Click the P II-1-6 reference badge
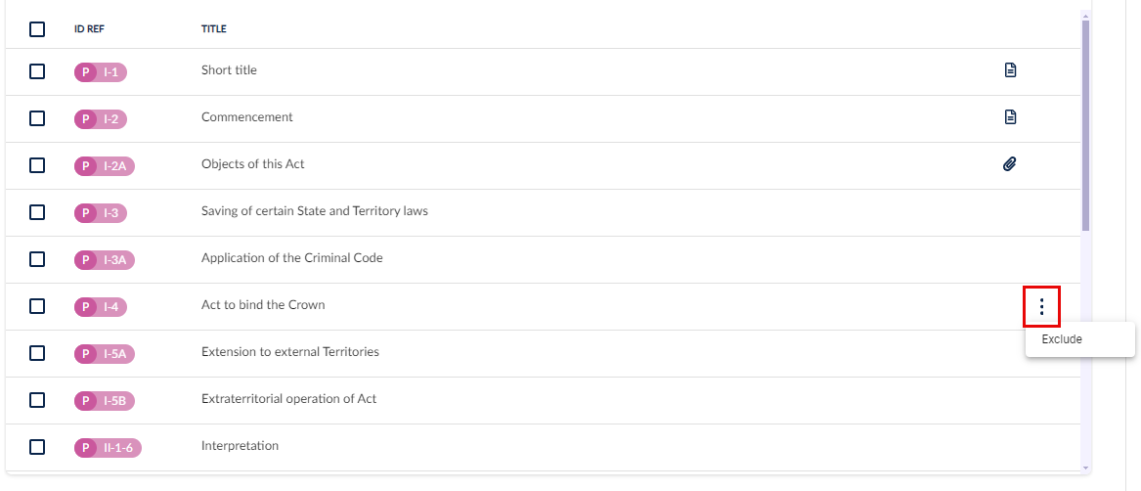The width and height of the screenshot is (1141, 491). 108,447
